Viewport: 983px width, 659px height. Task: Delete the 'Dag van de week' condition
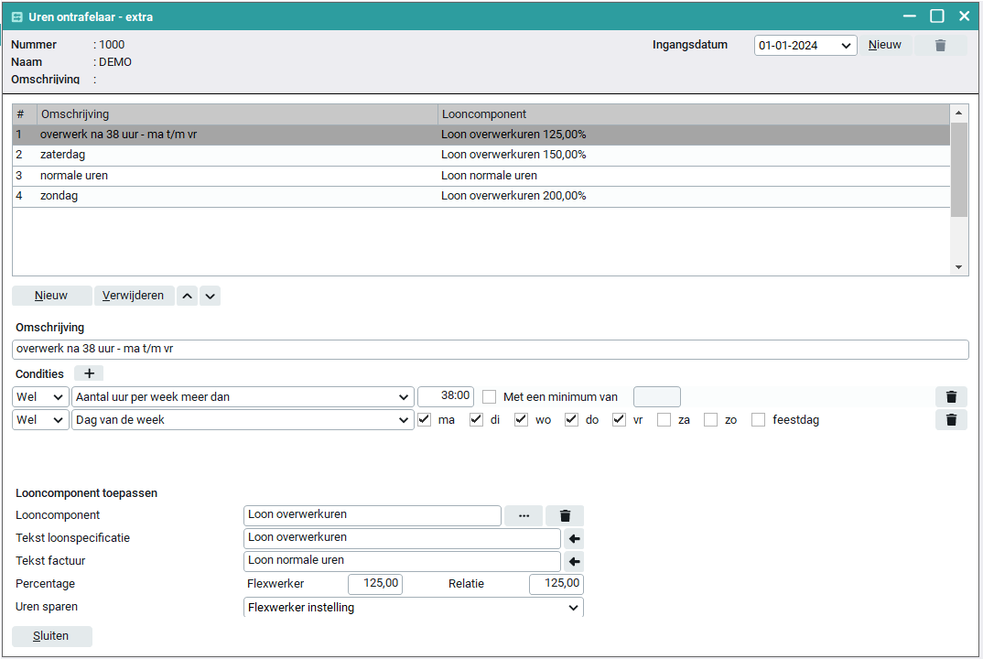click(951, 420)
